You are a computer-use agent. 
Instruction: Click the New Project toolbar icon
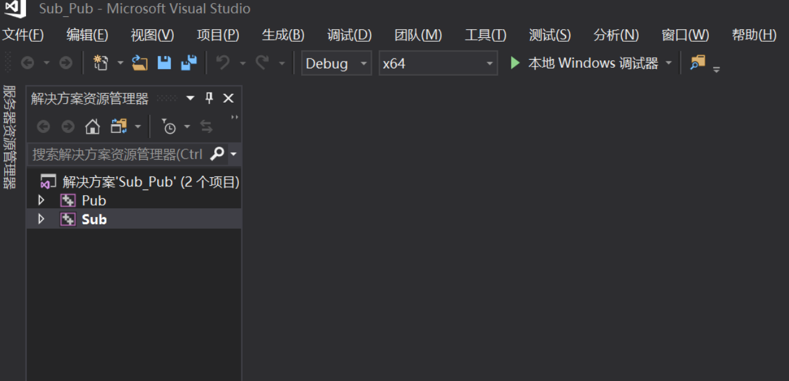(101, 63)
